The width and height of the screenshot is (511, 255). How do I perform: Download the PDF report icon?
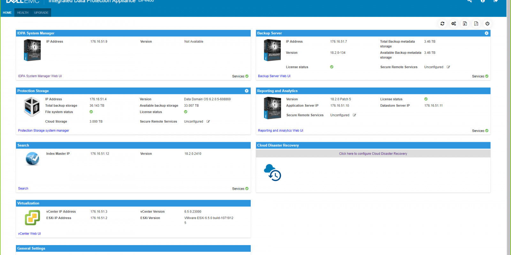click(476, 24)
